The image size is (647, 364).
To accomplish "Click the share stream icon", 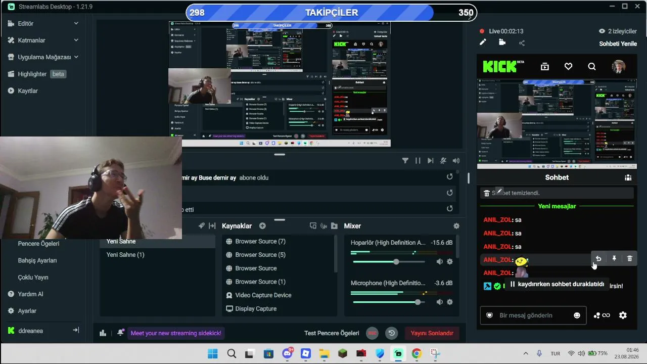I will click(x=522, y=43).
